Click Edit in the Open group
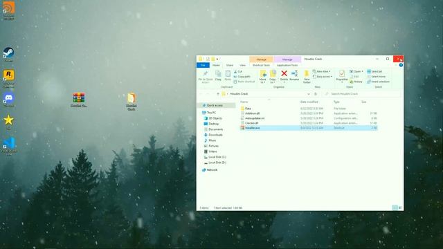The width and height of the screenshot is (443, 249). click(x=354, y=77)
